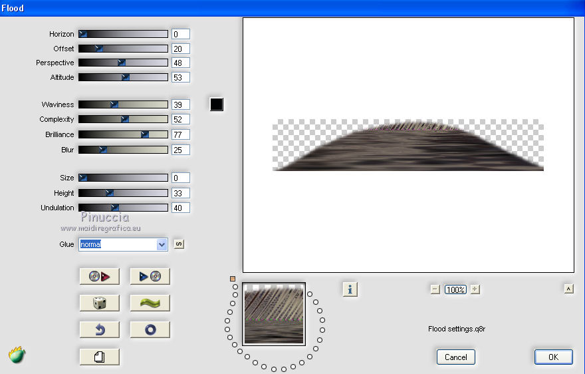This screenshot has height=374, width=585.
Task: Zoom out the preview with minus button
Action: click(435, 289)
